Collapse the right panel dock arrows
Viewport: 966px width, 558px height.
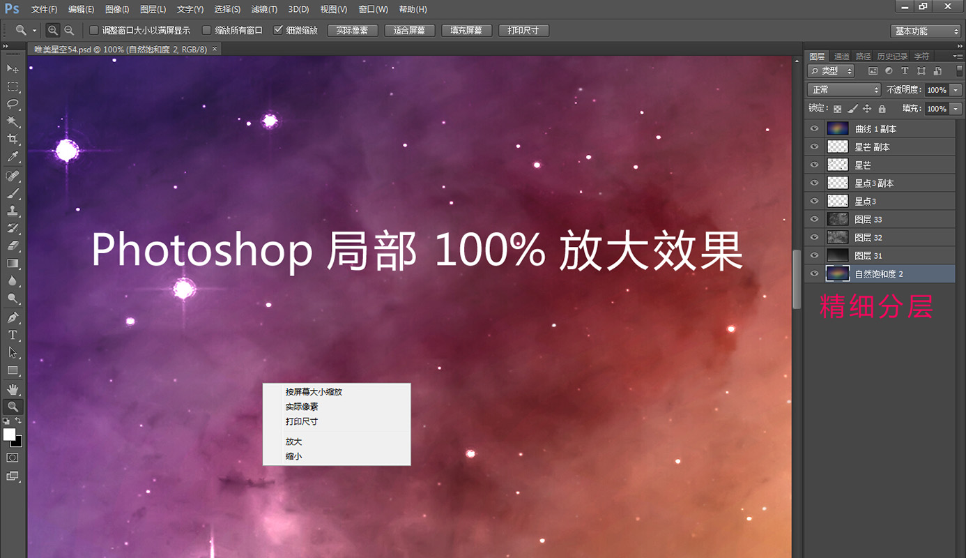click(959, 46)
